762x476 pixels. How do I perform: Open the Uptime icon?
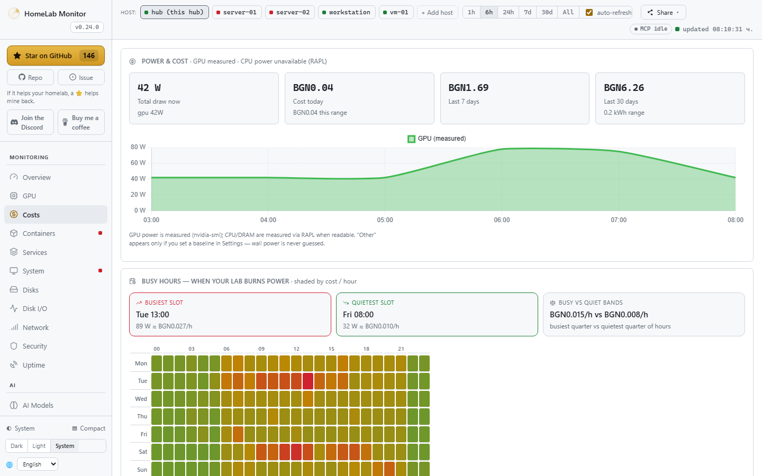[14, 365]
